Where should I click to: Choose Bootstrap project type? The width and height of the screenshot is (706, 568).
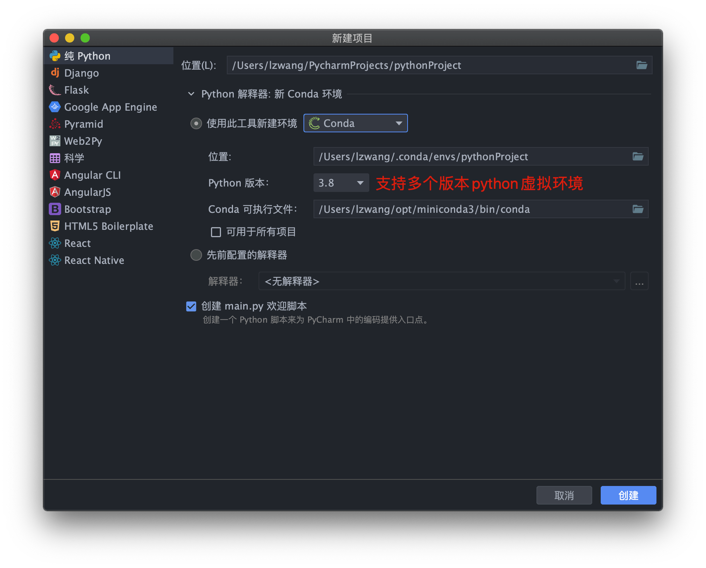pyautogui.click(x=108, y=209)
